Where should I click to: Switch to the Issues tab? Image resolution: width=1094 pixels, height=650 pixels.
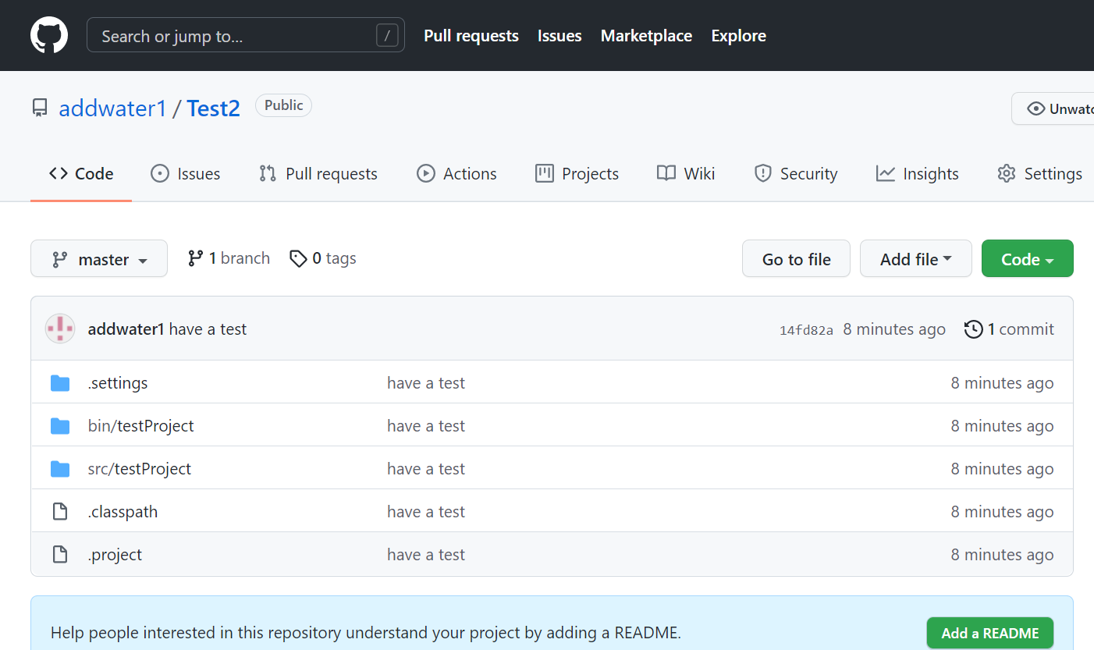click(185, 174)
